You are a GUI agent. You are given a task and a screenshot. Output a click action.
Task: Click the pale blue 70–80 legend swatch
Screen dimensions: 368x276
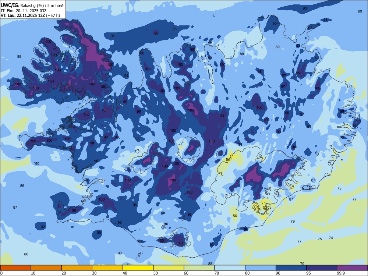click(230, 268)
